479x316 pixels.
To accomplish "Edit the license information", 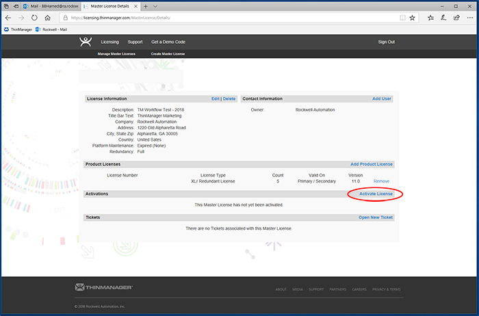I will pos(216,98).
